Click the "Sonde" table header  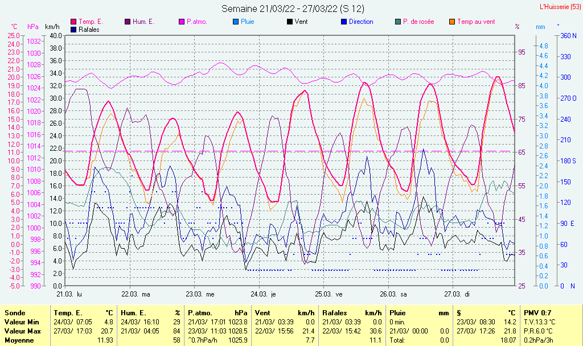tap(15, 313)
